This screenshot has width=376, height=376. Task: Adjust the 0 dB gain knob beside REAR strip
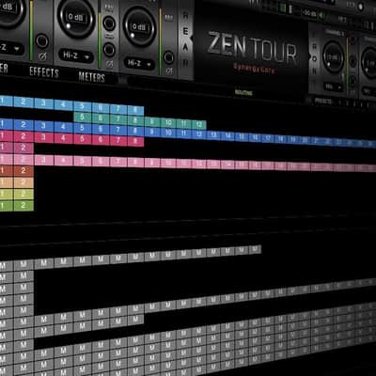[x=139, y=27]
